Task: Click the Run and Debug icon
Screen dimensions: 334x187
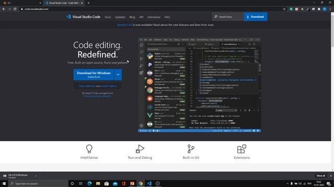Action: pos(140,149)
